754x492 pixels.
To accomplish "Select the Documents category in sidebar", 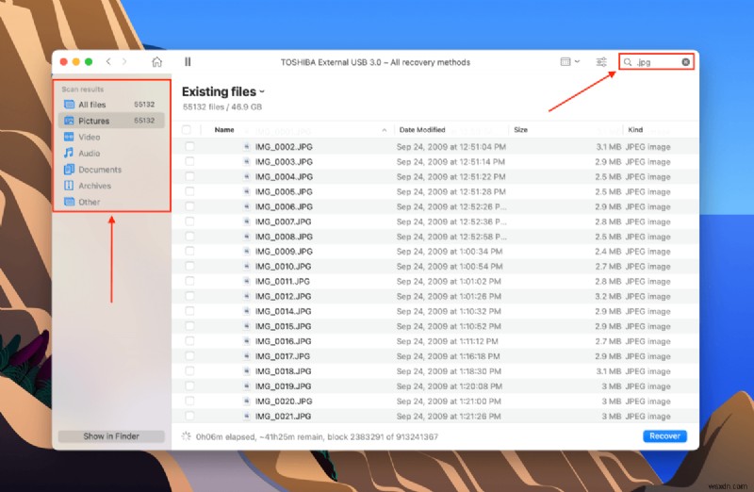I will (x=111, y=170).
